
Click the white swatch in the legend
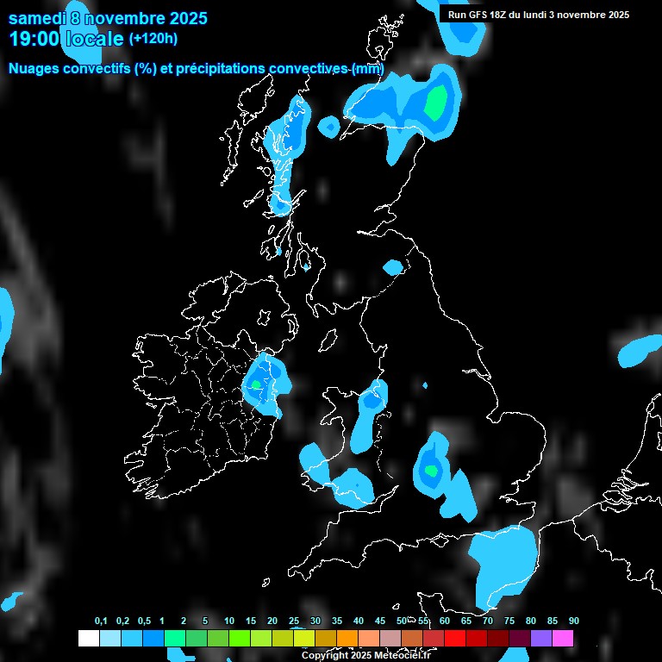click(x=88, y=639)
